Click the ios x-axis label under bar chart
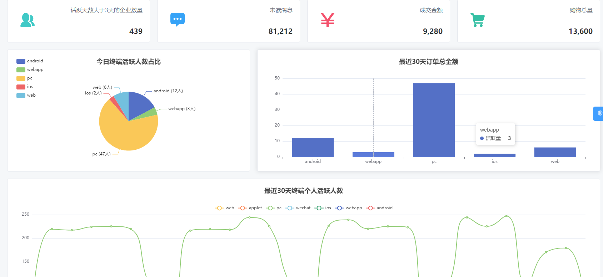Viewport: 603px width, 277px height. pyautogui.click(x=494, y=161)
